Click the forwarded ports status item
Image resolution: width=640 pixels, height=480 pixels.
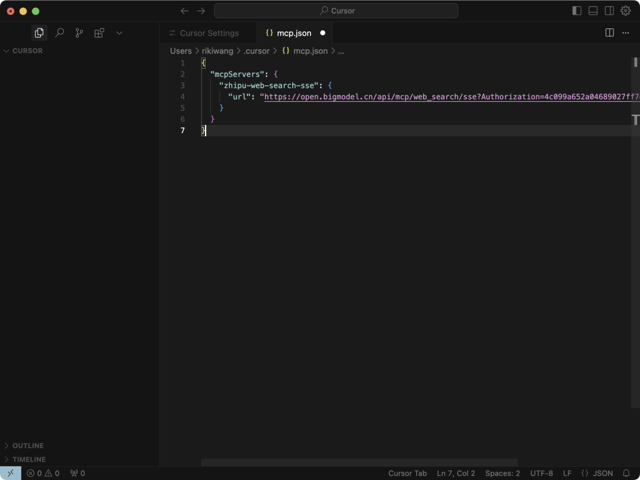click(78, 473)
